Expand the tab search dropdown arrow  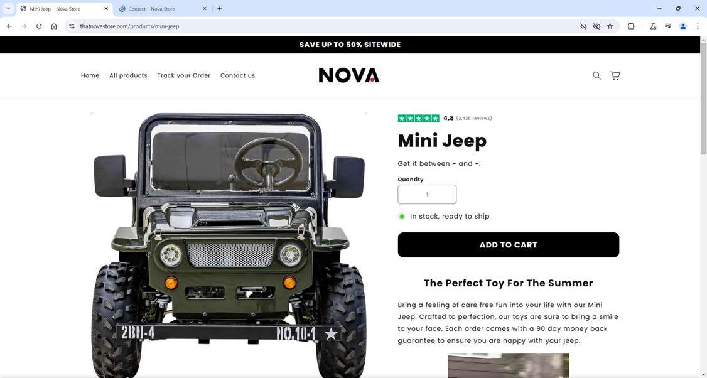pyautogui.click(x=8, y=9)
